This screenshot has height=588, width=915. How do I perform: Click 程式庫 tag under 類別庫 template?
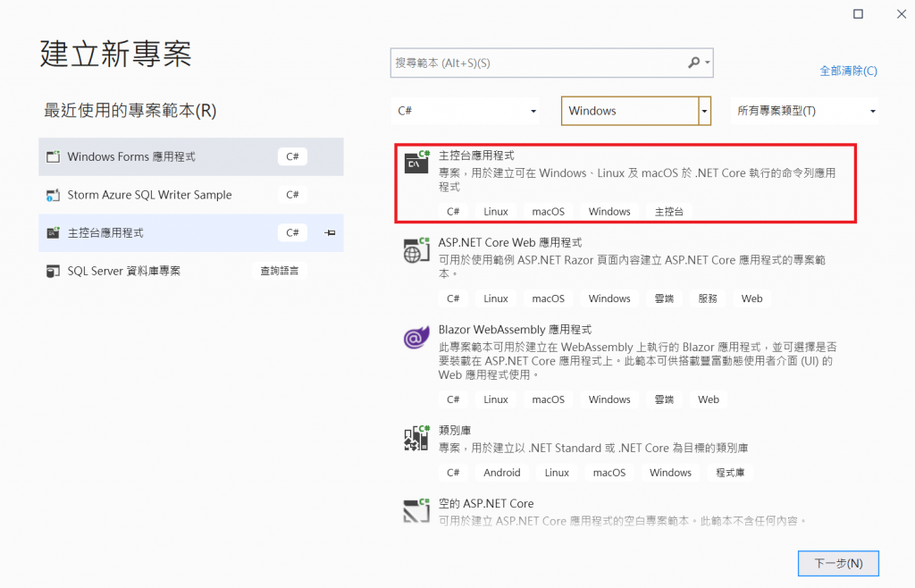[x=730, y=473]
